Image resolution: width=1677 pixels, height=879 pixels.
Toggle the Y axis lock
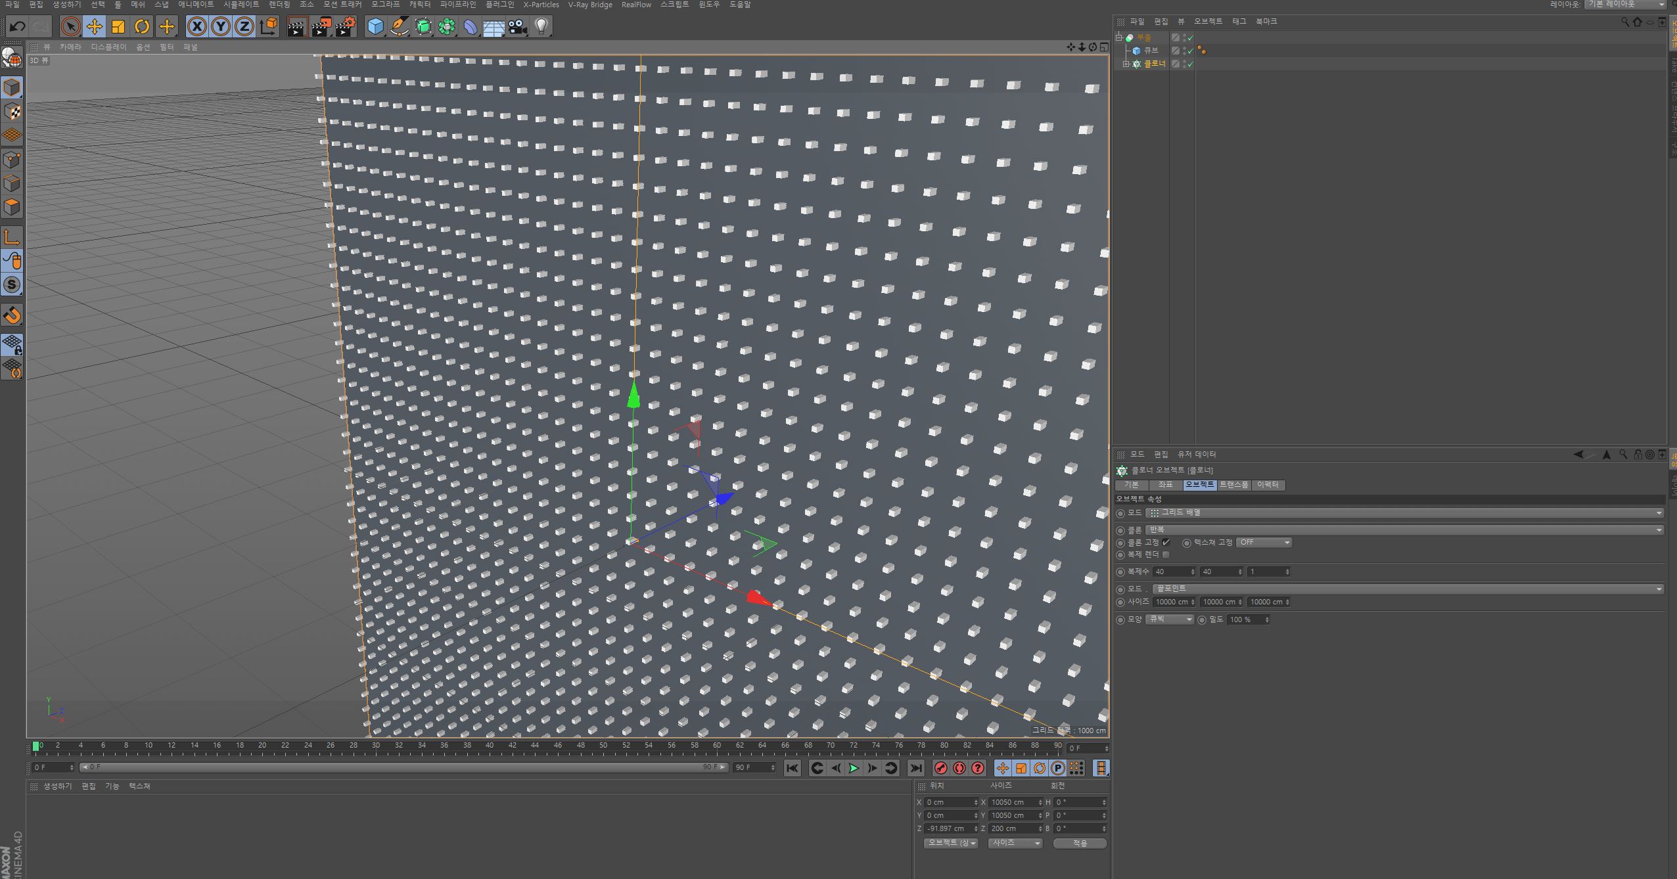point(221,26)
